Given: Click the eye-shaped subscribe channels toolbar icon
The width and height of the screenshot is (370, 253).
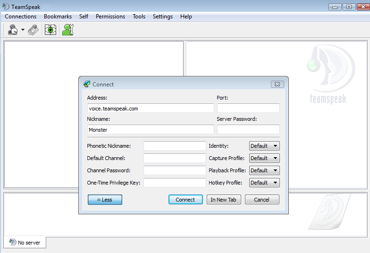Looking at the screenshot, I should (50, 30).
